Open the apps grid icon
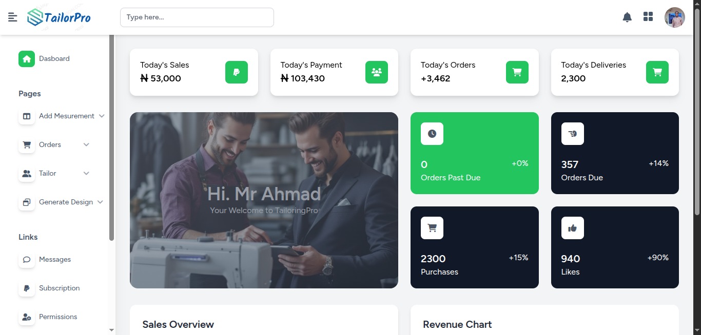 [x=648, y=17]
